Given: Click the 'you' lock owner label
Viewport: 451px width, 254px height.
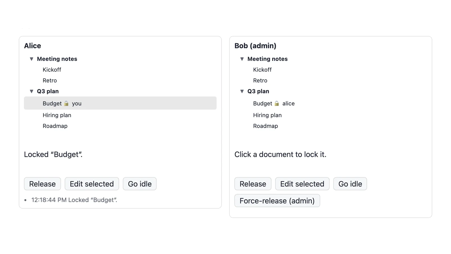Looking at the screenshot, I should (77, 104).
